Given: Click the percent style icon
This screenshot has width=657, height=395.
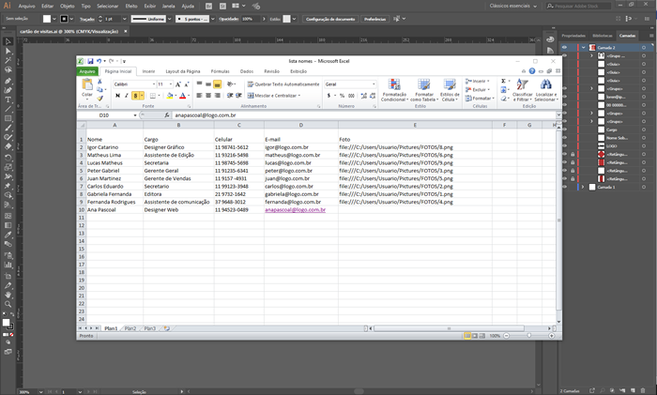Looking at the screenshot, I should (x=342, y=96).
